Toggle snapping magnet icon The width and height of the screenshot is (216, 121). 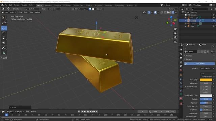(x=90, y=9)
